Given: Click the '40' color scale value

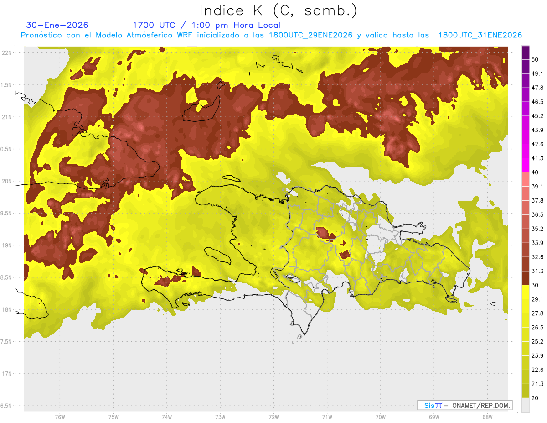Looking at the screenshot, I should 536,172.
